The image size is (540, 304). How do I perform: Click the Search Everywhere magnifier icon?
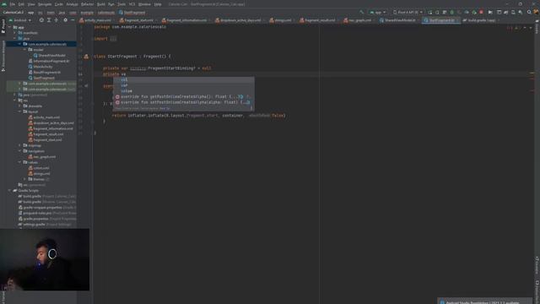coord(529,13)
